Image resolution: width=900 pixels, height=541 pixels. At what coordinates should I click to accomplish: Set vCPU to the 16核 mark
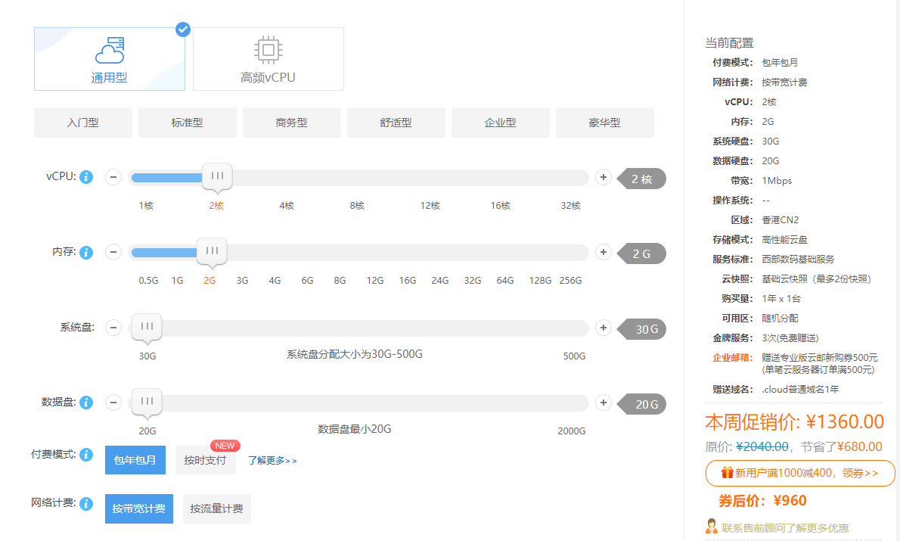tap(501, 206)
